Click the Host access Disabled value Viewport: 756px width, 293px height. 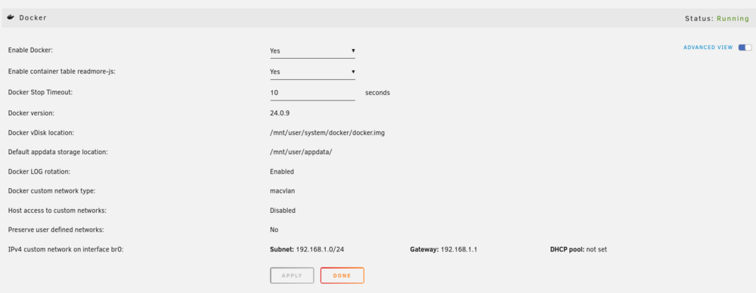pyautogui.click(x=283, y=211)
